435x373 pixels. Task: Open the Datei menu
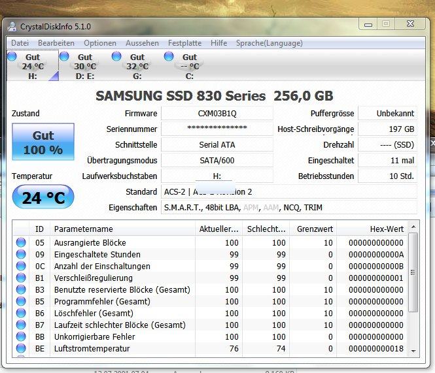[x=20, y=43]
